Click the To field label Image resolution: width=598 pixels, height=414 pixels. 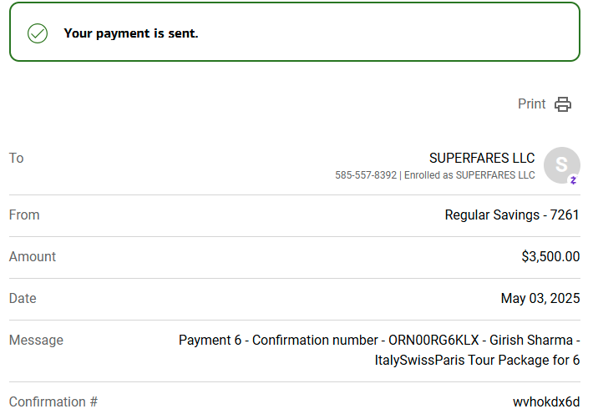[17, 158]
